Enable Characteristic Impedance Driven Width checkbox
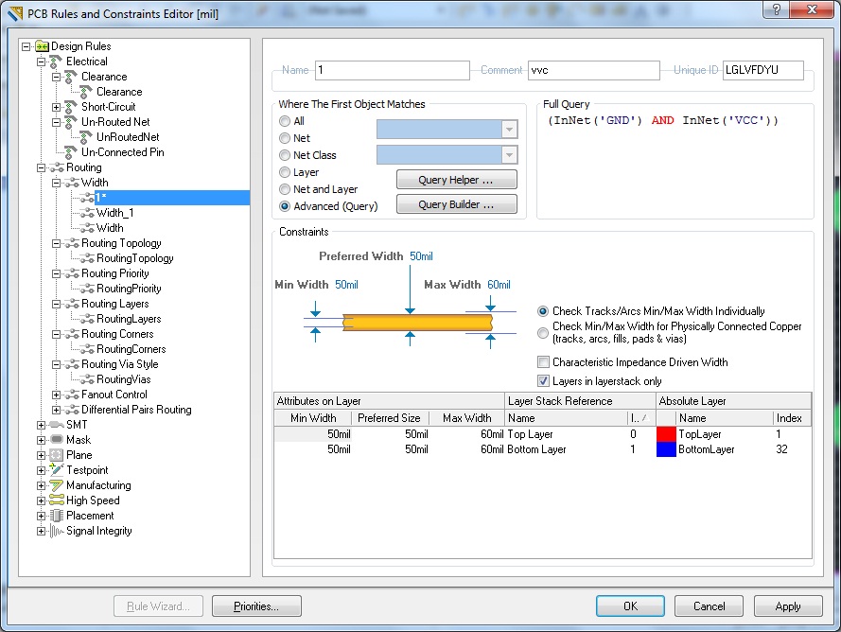 pyautogui.click(x=543, y=362)
